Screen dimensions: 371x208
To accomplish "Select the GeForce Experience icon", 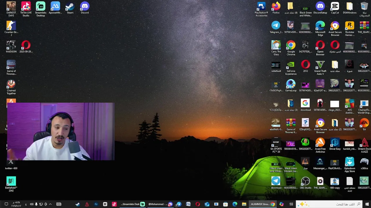I will pos(291,68).
